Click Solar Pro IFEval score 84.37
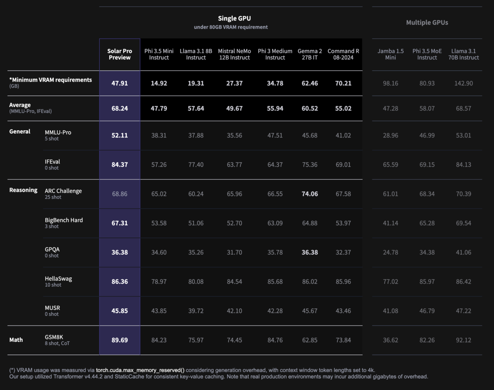 coord(120,165)
